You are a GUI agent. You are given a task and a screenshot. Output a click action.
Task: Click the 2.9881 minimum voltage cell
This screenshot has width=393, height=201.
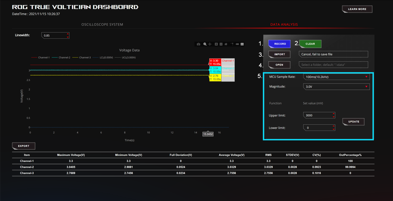click(x=128, y=167)
